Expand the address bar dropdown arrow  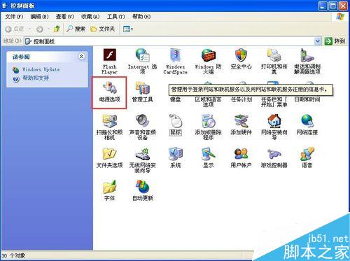coord(317,41)
